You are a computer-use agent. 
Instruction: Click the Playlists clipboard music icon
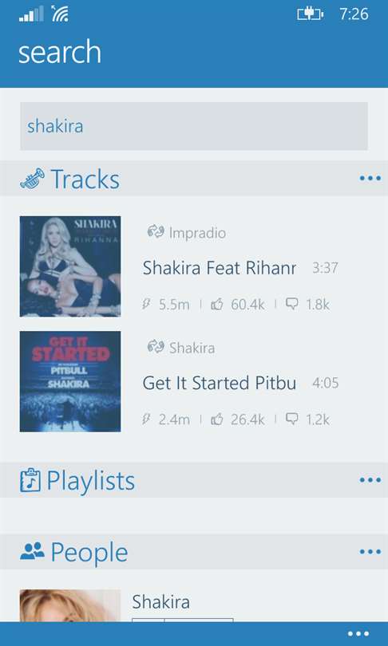click(x=30, y=480)
